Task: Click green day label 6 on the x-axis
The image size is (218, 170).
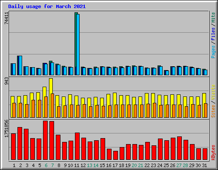Action: (x=46, y=165)
